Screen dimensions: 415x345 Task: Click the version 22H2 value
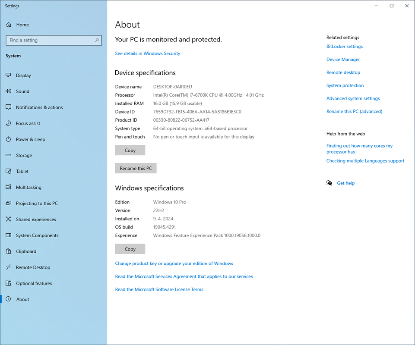pos(158,210)
